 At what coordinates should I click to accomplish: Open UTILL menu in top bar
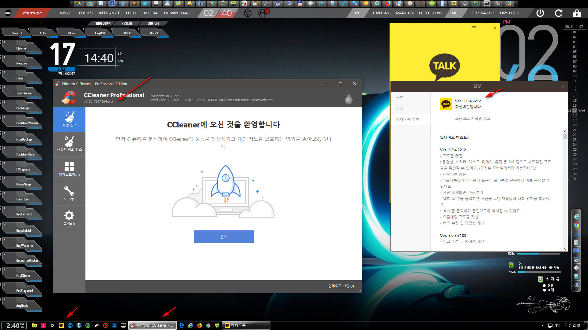[132, 13]
